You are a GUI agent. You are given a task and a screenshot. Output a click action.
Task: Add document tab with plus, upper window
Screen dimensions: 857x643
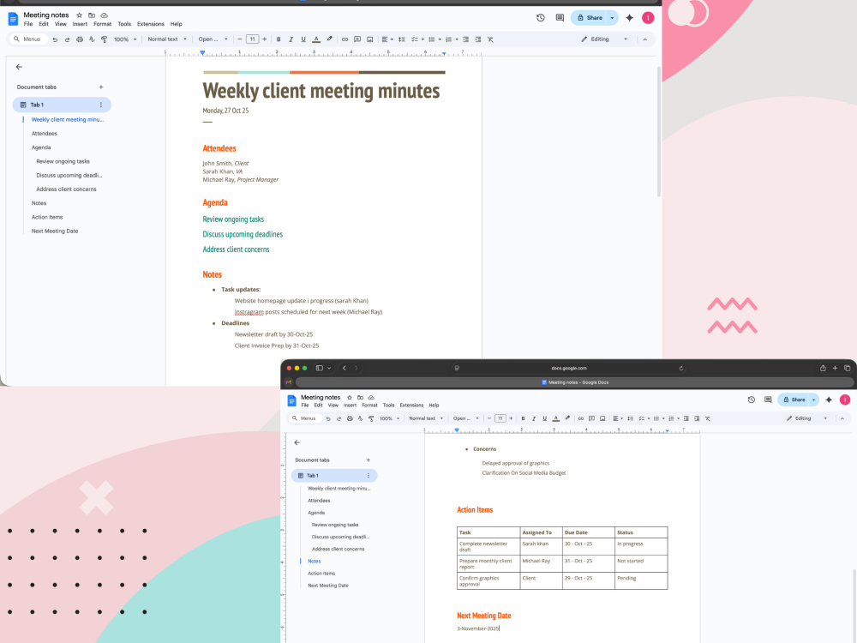(x=100, y=87)
